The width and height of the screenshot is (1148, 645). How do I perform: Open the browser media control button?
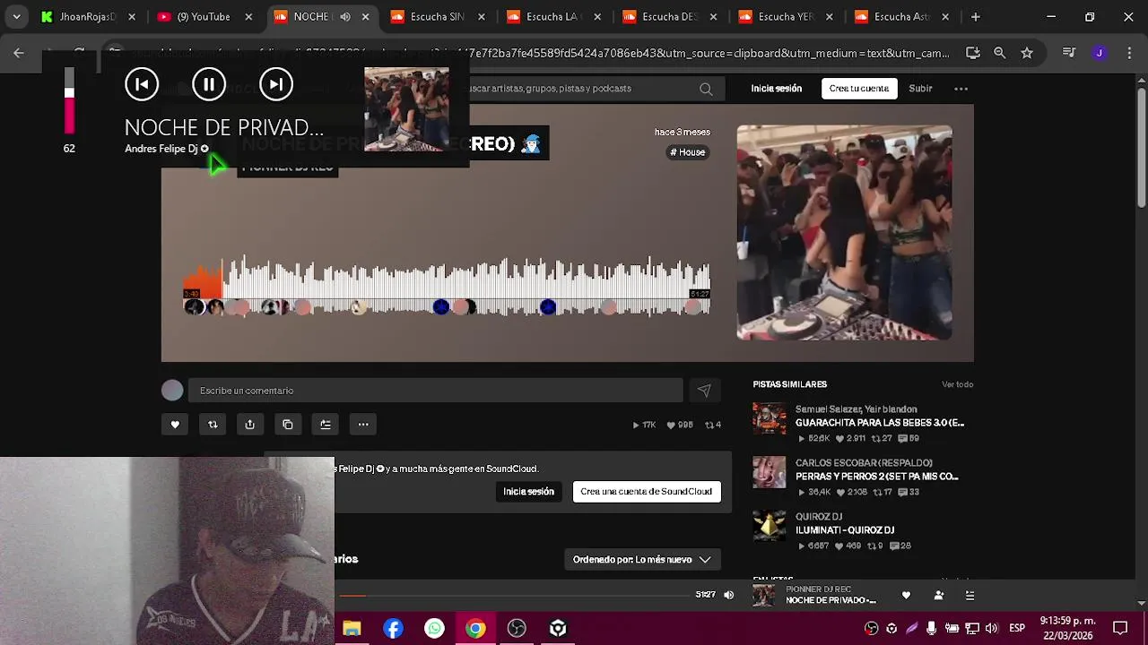tap(1069, 53)
